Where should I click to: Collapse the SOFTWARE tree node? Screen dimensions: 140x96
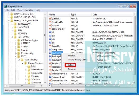pyautogui.click(x=12, y=37)
